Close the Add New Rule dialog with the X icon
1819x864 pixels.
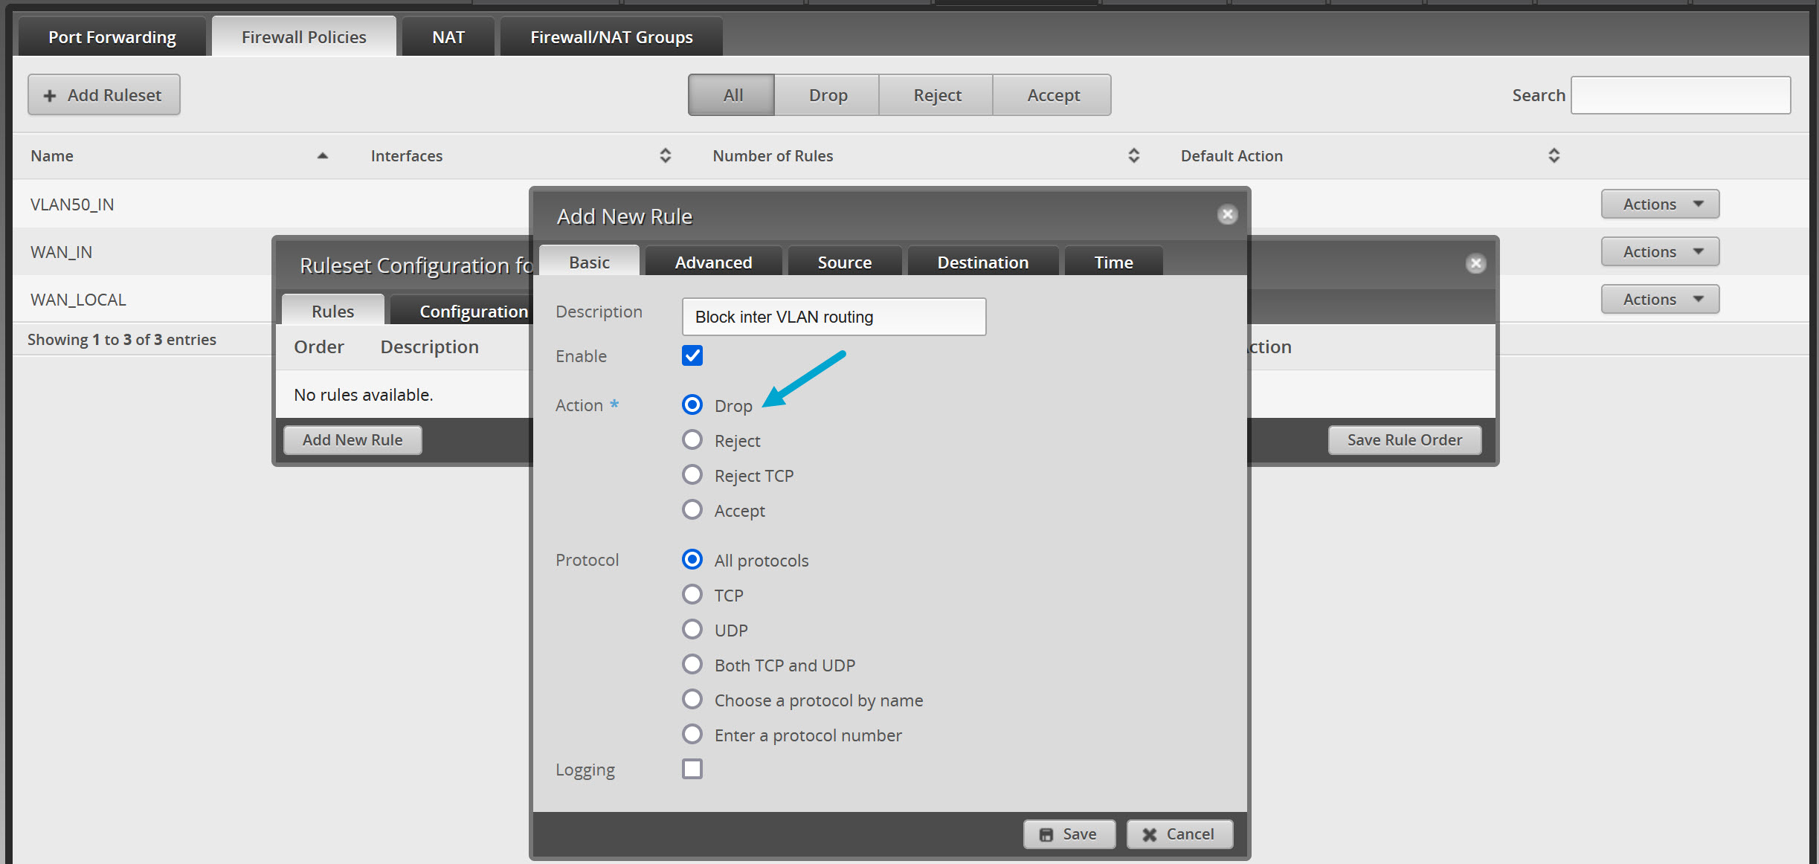pyautogui.click(x=1227, y=214)
